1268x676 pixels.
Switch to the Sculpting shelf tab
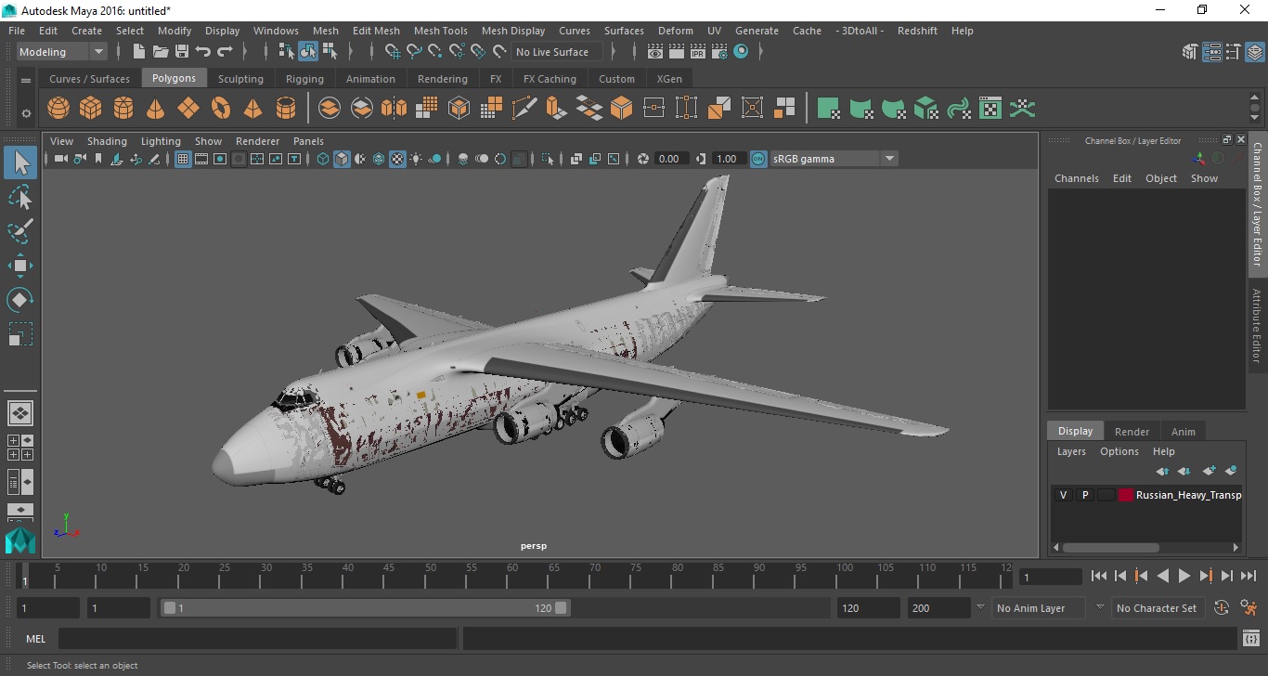pyautogui.click(x=240, y=79)
